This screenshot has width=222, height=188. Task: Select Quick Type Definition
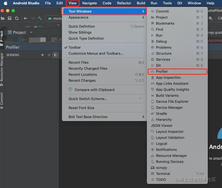[105, 38]
